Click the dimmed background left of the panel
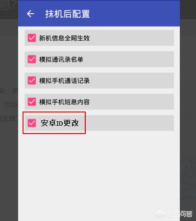This screenshot has width=196, height=221. pos(9,147)
